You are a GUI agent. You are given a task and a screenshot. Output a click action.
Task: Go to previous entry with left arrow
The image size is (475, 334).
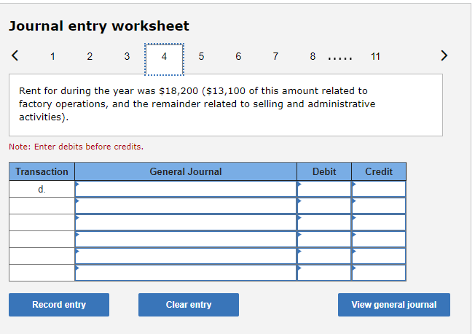pyautogui.click(x=15, y=55)
